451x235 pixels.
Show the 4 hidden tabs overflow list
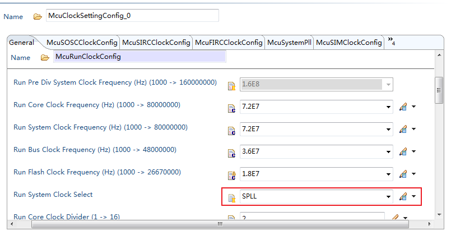[392, 41]
